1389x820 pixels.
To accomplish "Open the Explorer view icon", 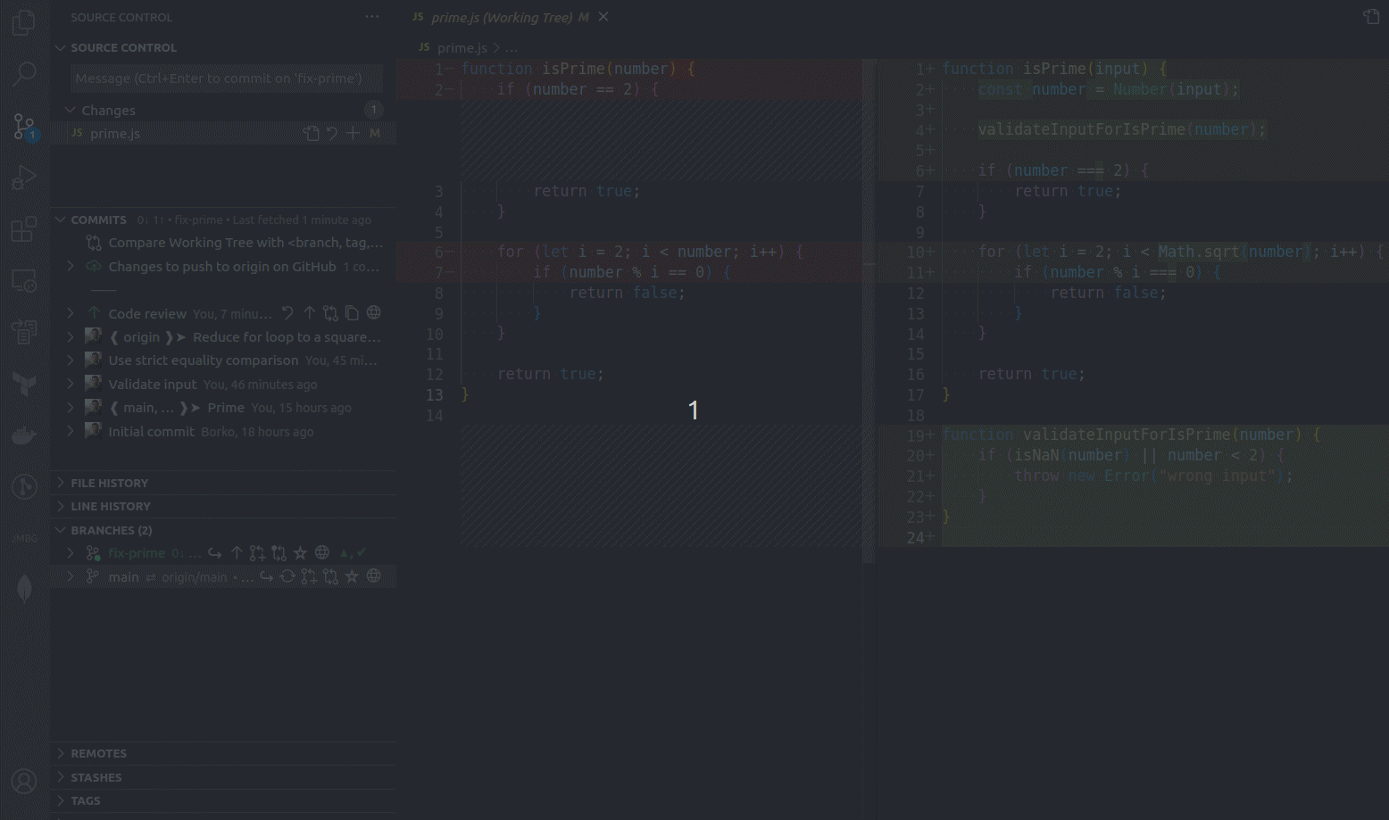I will pos(24,22).
